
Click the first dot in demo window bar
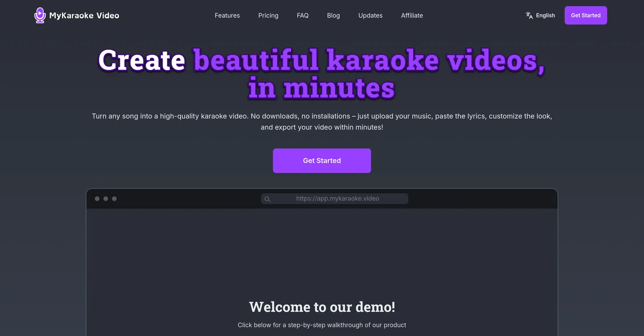click(97, 199)
